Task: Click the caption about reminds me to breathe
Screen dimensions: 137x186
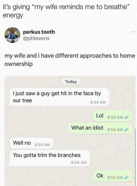Action: 66,11
